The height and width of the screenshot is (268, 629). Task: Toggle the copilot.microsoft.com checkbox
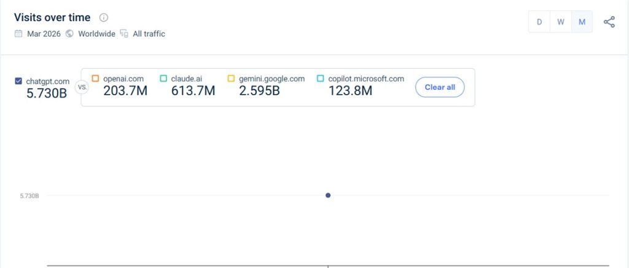[x=320, y=79]
